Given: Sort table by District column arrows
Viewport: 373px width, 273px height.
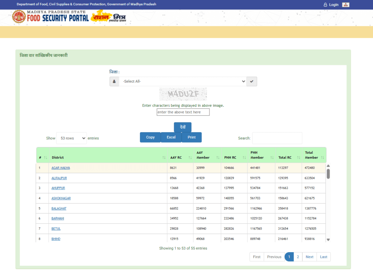Looking at the screenshot, I should (164, 157).
